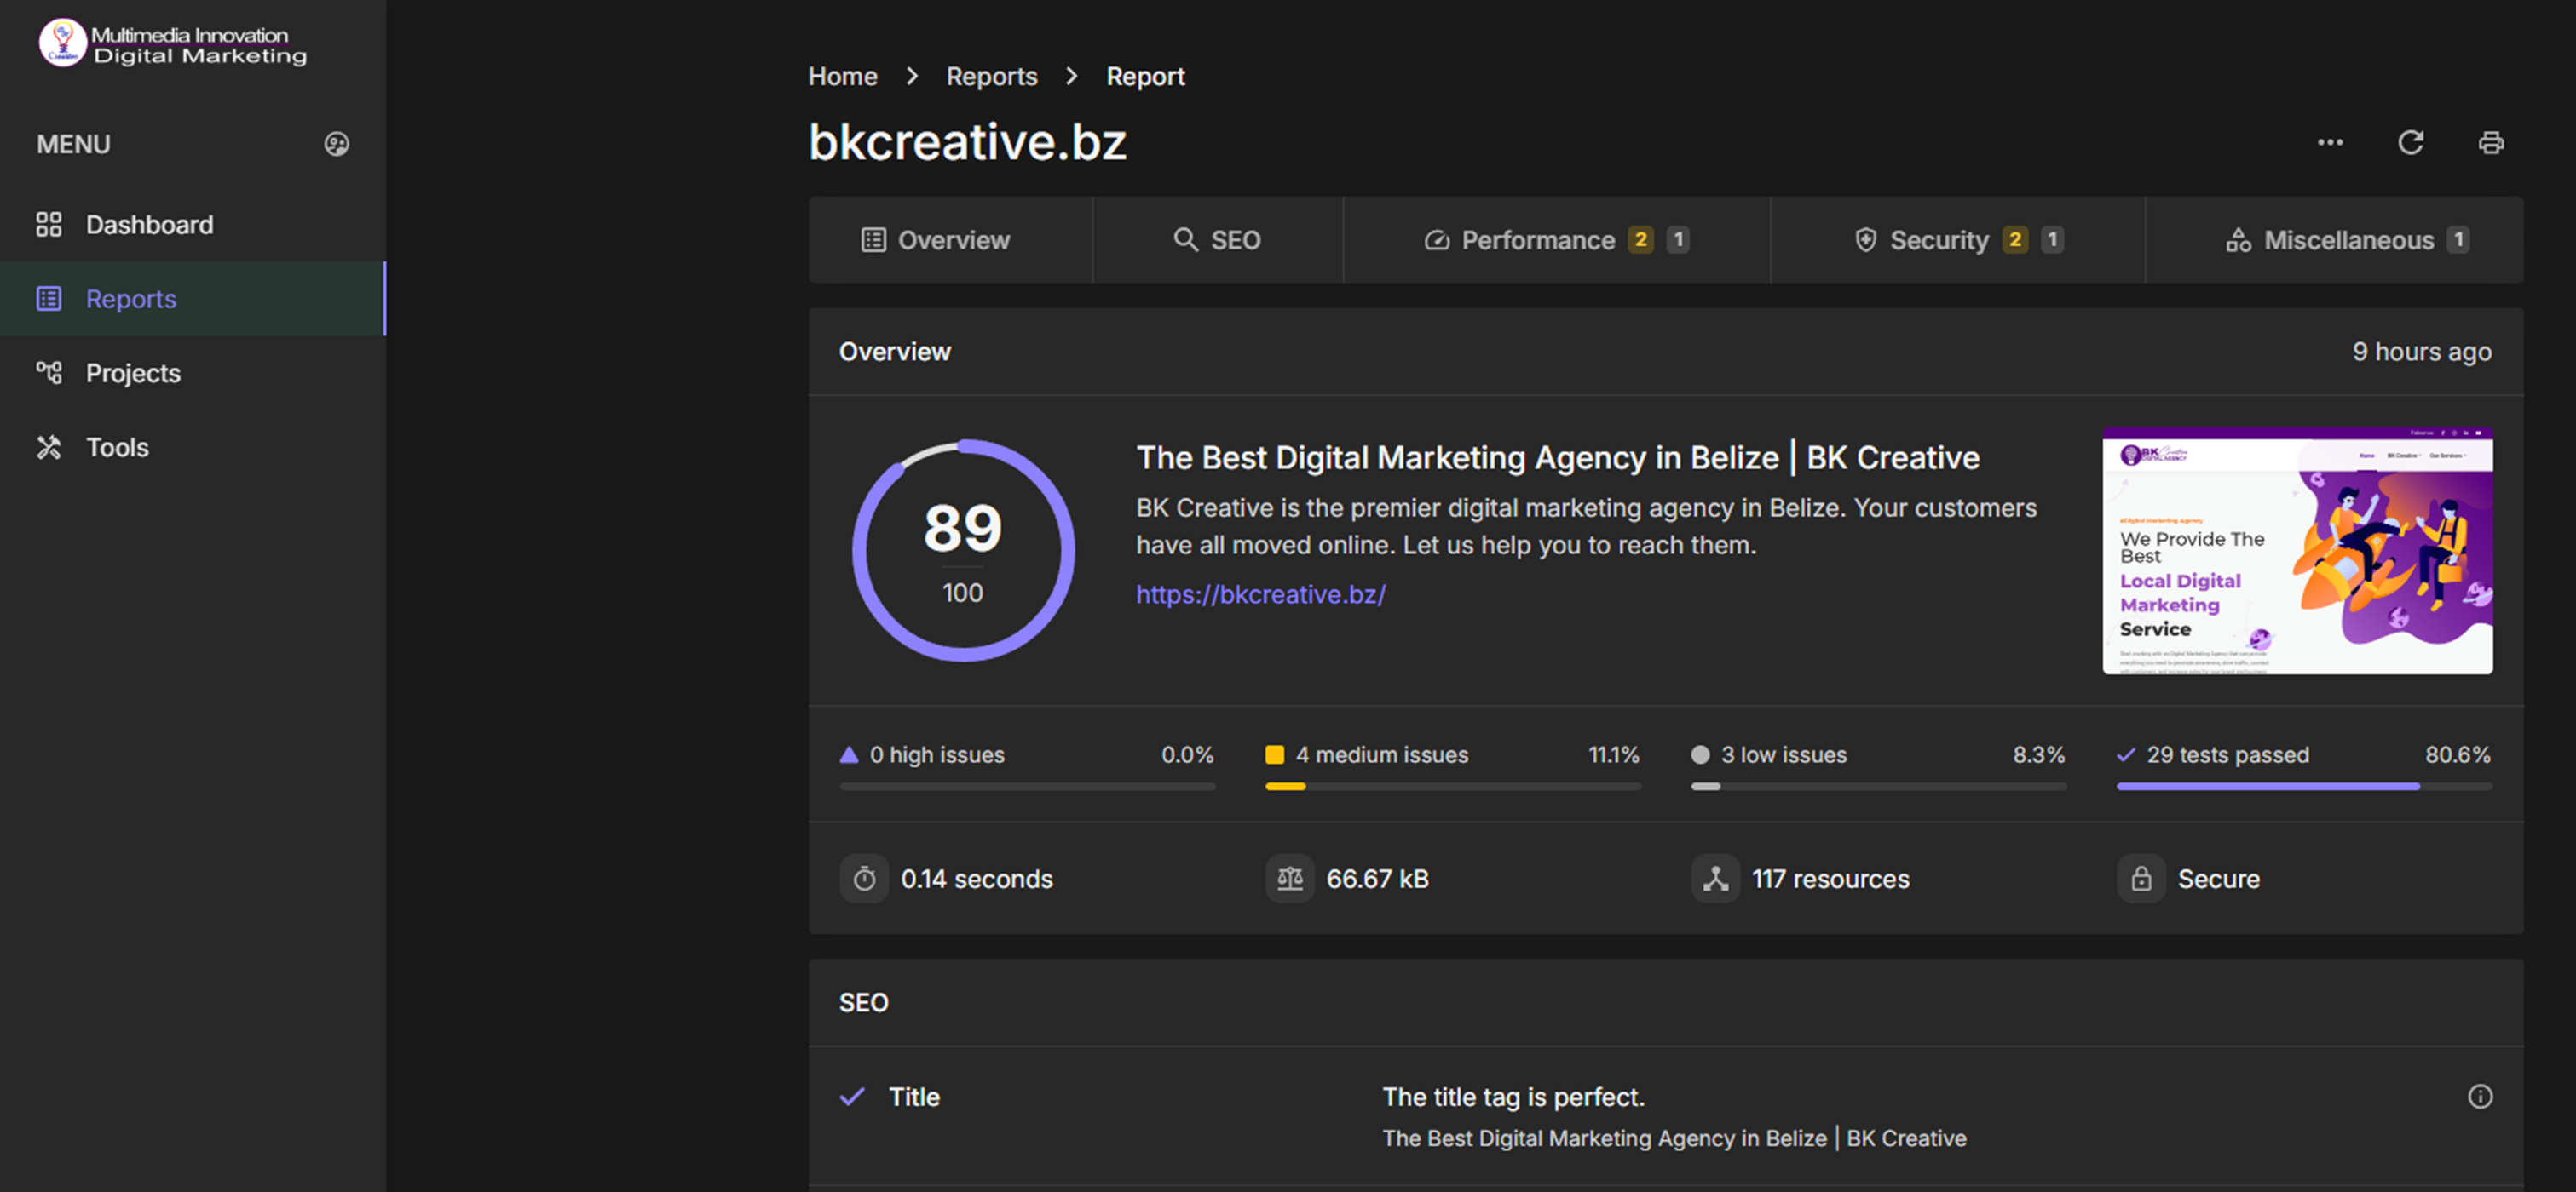
Task: Click the stopwatch load time icon
Action: point(864,879)
